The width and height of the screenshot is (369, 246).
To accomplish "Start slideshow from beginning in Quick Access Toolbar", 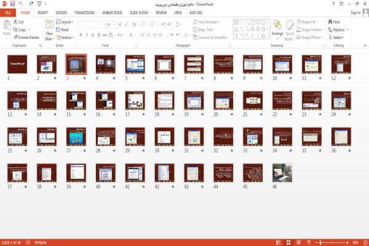I will (39, 4).
